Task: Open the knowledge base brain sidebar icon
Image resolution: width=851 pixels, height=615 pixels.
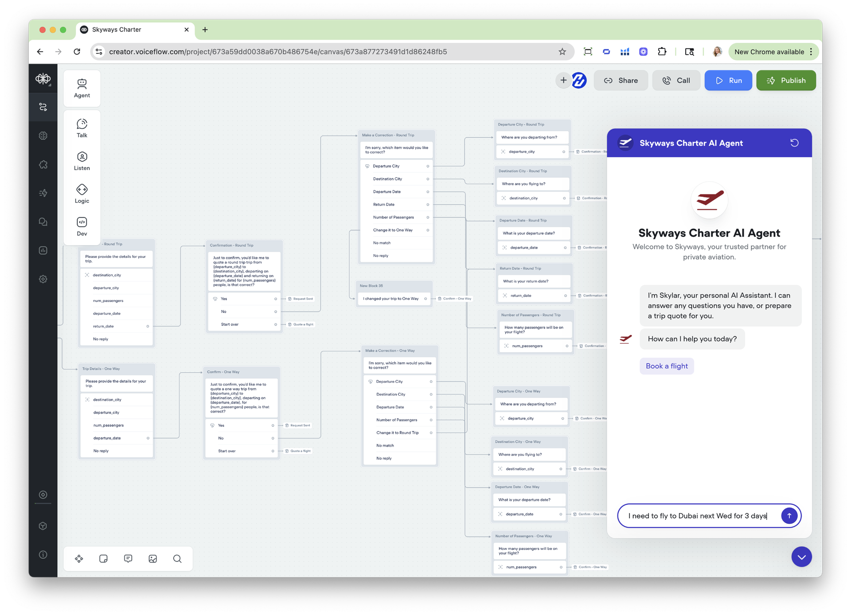Action: click(43, 136)
